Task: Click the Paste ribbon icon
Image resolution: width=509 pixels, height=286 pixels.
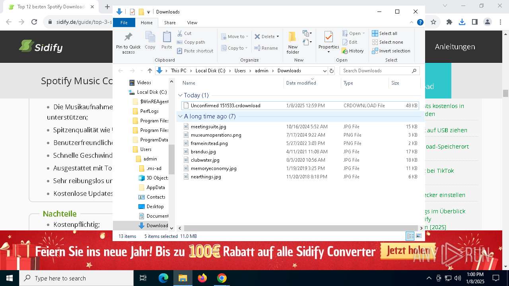Action: 167,41
